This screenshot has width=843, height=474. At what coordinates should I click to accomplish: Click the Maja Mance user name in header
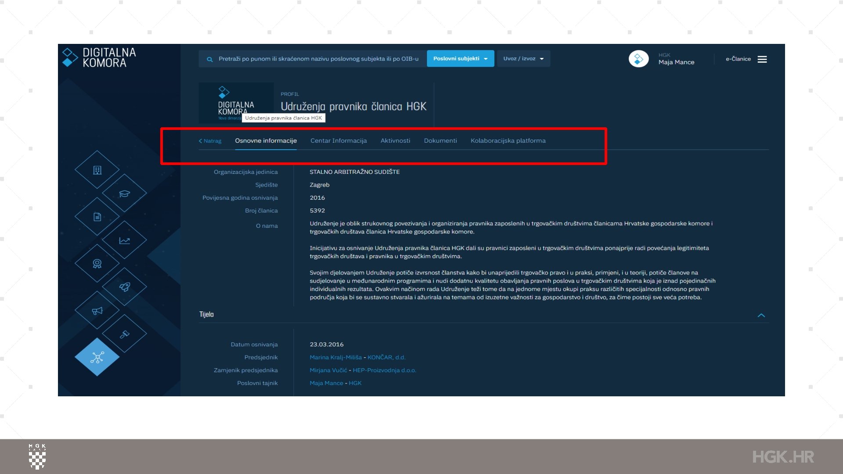676,62
